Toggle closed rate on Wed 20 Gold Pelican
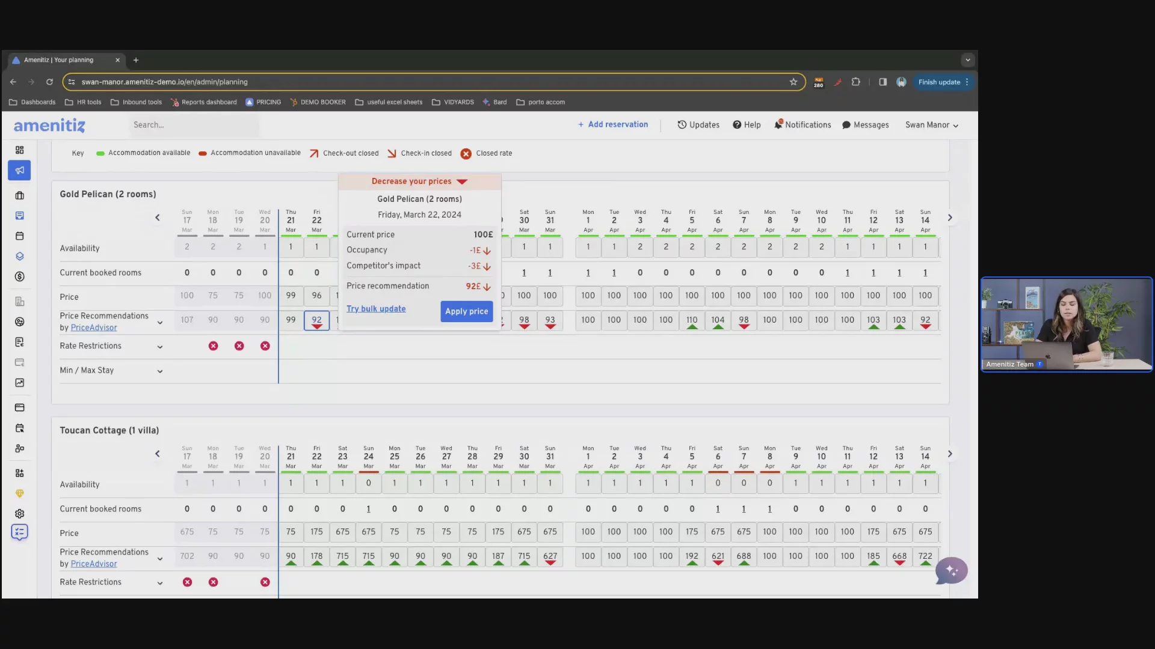The height and width of the screenshot is (649, 1155). [x=265, y=346]
